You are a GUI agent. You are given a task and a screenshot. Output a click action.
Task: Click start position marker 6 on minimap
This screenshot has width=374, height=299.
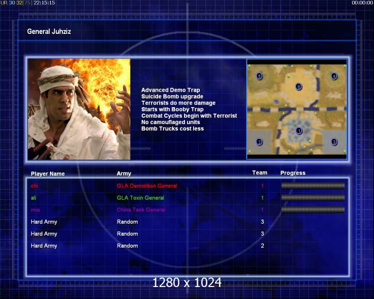pyautogui.click(x=299, y=87)
